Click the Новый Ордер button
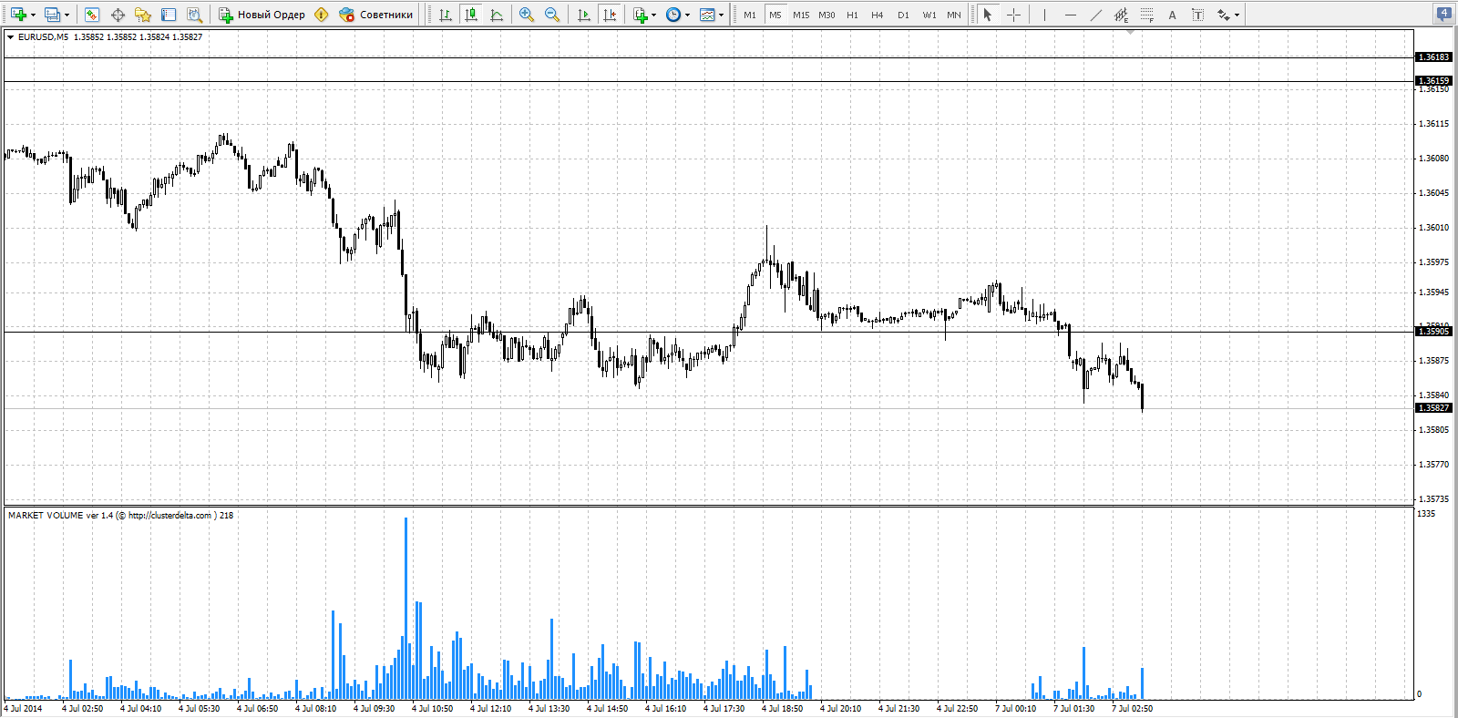Viewport: 1458px width, 718px height. pos(262,15)
